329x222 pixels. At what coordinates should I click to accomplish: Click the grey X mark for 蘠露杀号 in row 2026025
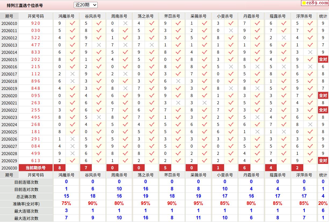(284, 132)
